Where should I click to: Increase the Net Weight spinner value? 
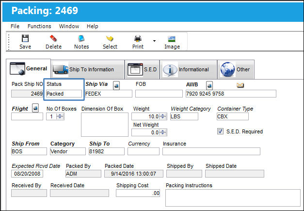point(163,131)
